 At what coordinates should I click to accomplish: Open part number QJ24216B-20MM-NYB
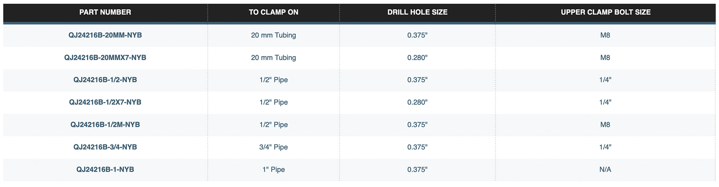click(x=105, y=35)
